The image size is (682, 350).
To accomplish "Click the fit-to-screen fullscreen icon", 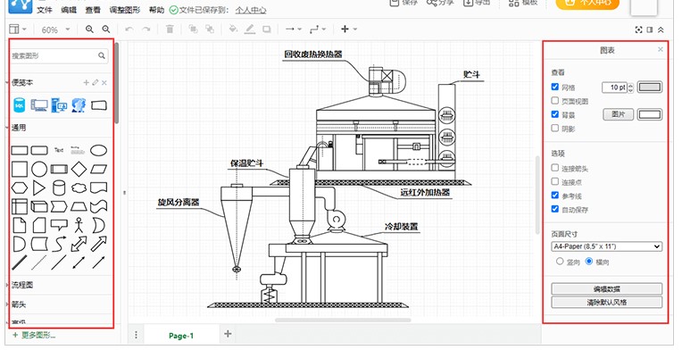I will [638, 29].
